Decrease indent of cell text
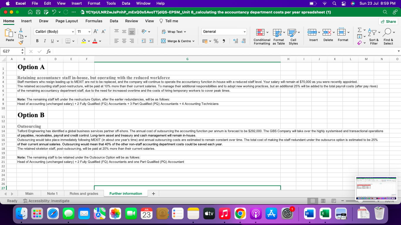Viewport: 401px width, 225px height. 144,41
